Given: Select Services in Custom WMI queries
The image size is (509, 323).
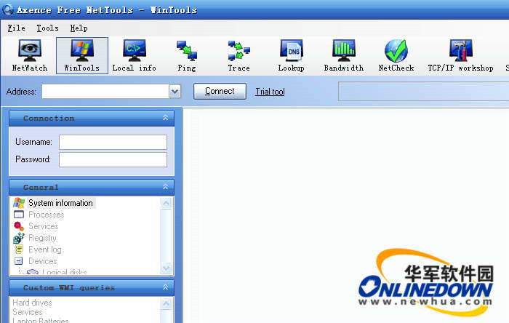Looking at the screenshot, I should coord(28,312).
